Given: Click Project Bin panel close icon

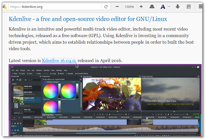Looking at the screenshot, I should pyautogui.click(x=41, y=76).
